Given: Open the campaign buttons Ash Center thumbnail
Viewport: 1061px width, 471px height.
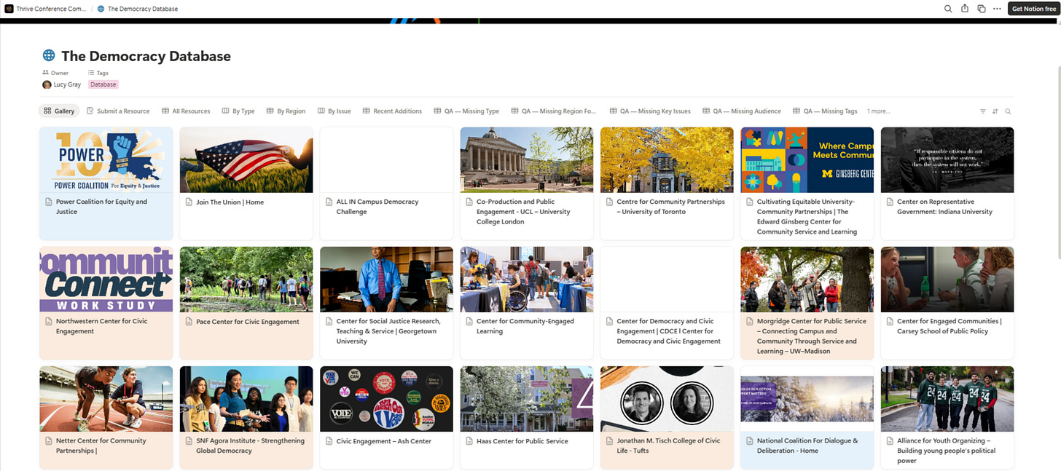Looking at the screenshot, I should point(386,398).
